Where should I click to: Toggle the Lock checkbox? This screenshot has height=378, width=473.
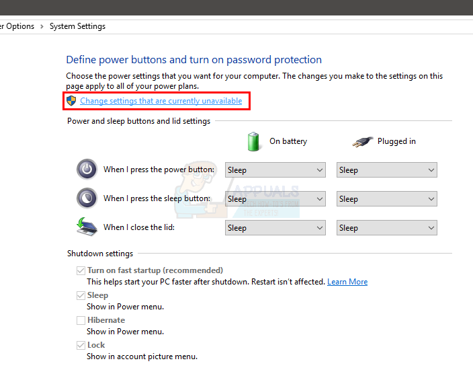point(81,345)
